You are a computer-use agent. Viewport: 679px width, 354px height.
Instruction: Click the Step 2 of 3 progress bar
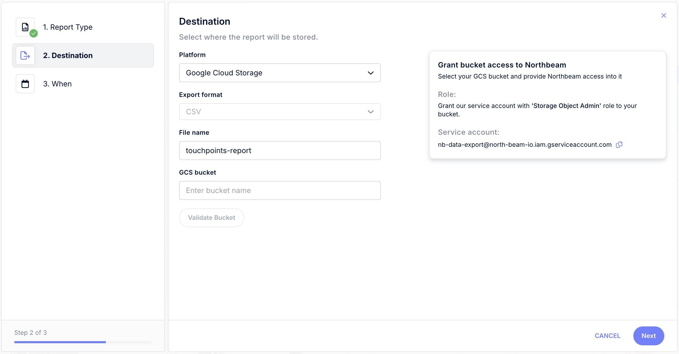coord(83,342)
